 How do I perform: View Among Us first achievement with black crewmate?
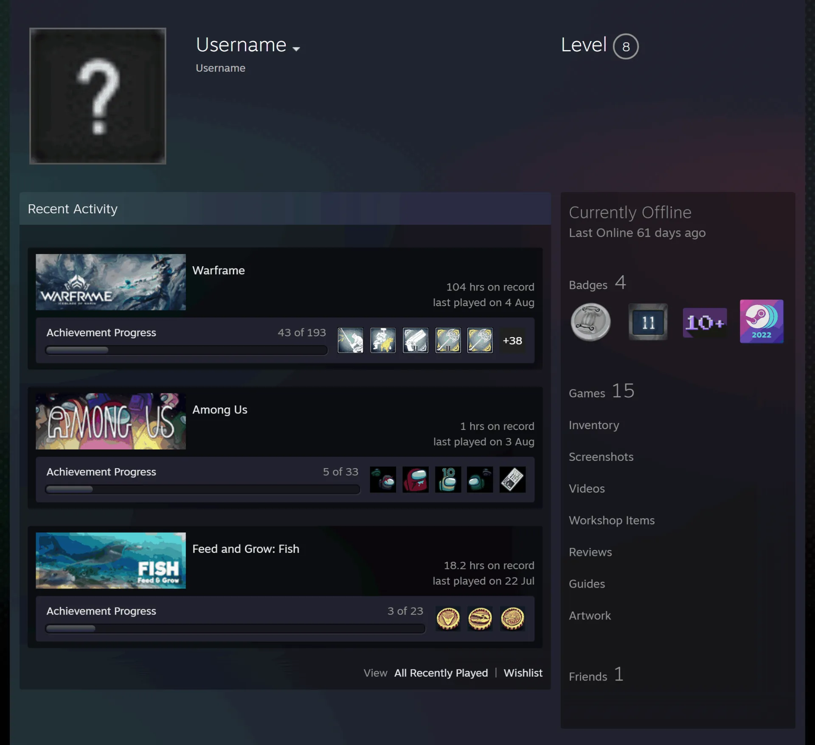coord(383,480)
